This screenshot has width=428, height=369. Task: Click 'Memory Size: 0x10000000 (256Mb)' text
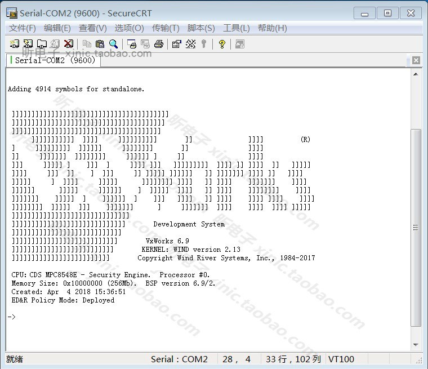(x=74, y=283)
